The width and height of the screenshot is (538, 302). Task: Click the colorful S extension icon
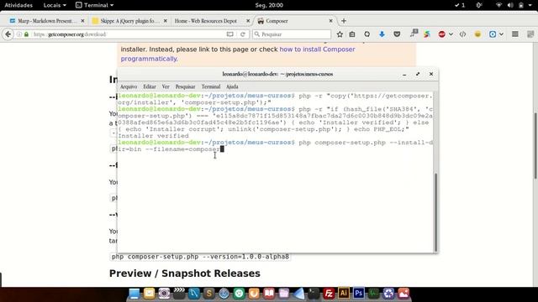(427, 34)
